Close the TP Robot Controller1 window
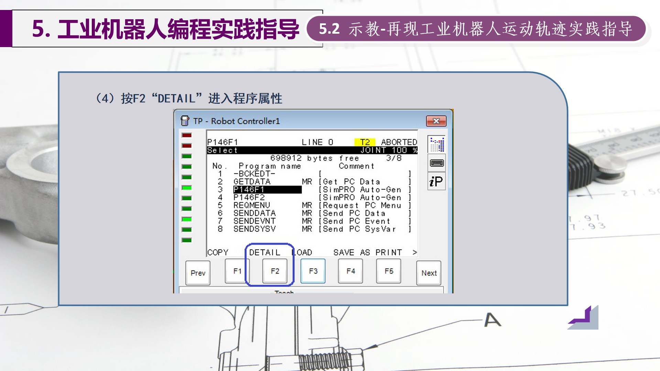Image resolution: width=660 pixels, height=371 pixels. point(436,121)
